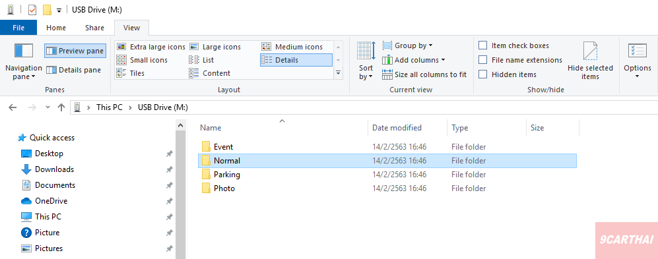Open the Group by dropdown
The image size is (658, 259).
407,45
